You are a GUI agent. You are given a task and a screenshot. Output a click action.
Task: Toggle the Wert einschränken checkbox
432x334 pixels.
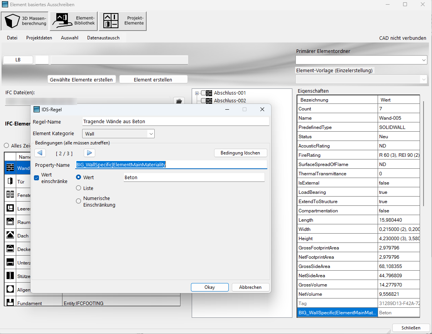tap(36, 178)
